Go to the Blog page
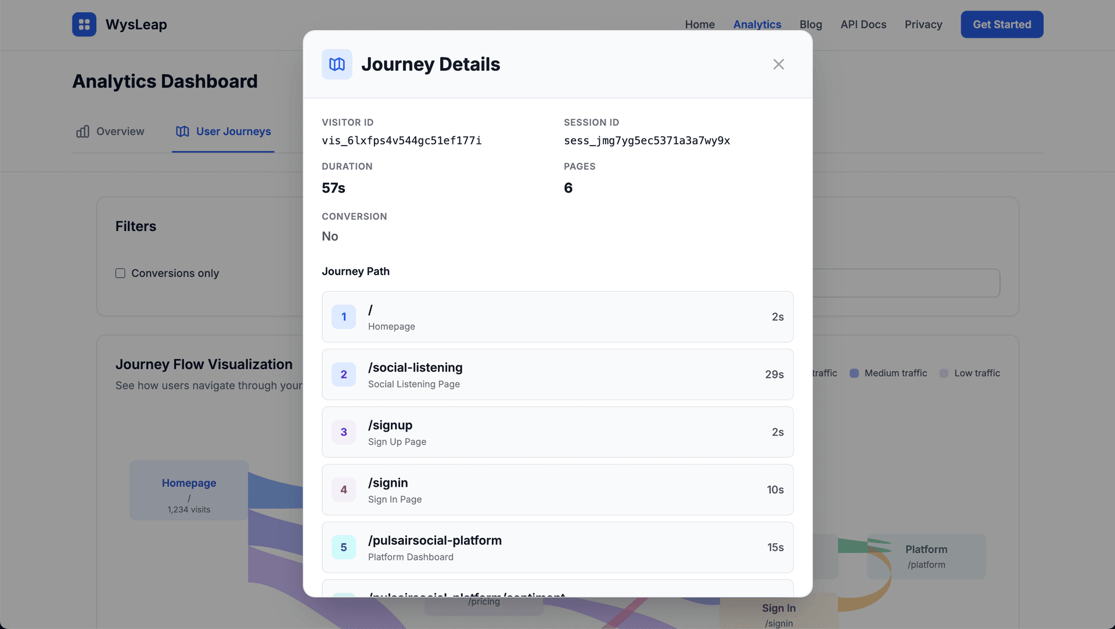This screenshot has width=1115, height=629. point(811,24)
